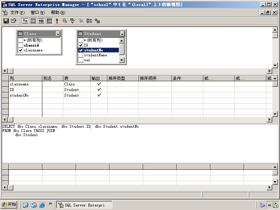280x210 pixels.
Task: Open the 文件(F) menu
Action: 17,13
